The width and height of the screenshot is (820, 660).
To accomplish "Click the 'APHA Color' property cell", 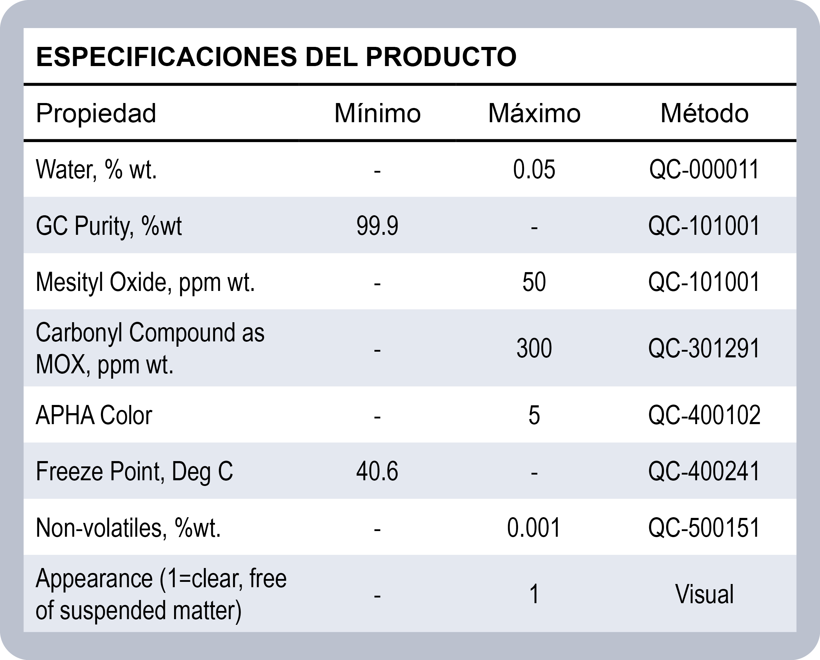I will 94,415.
